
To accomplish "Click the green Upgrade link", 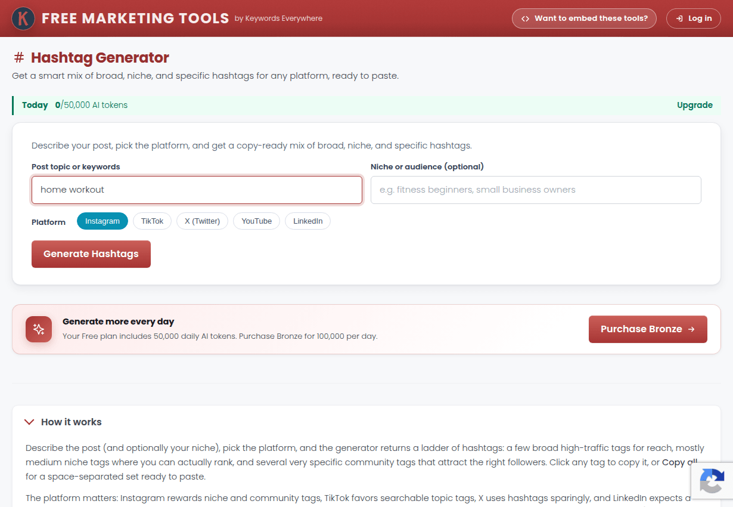I will [x=695, y=105].
